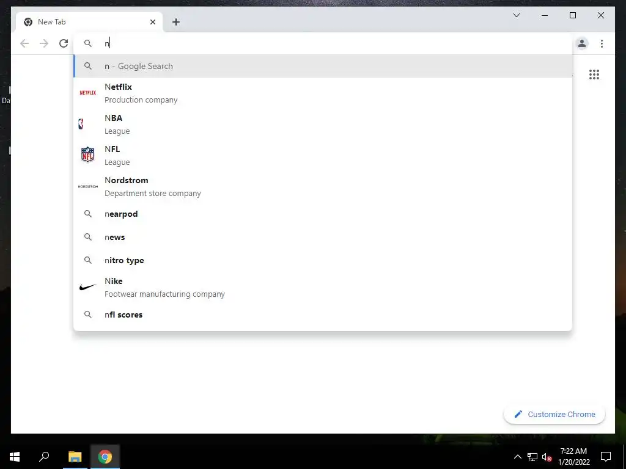Click the magnifier icon beside nearpod
Screen dimensions: 626x469
pyautogui.click(x=88, y=214)
